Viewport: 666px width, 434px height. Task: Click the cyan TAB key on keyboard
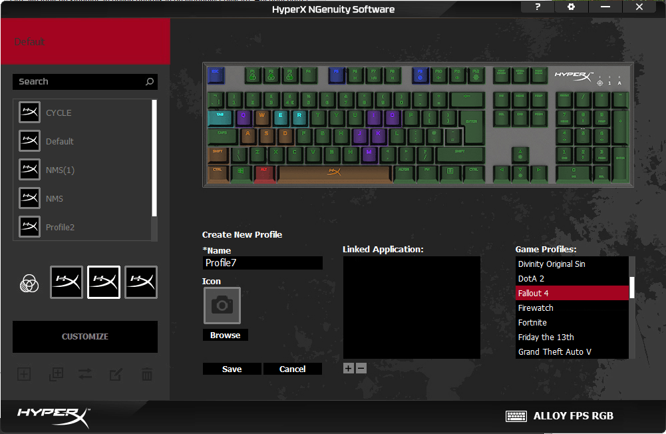tap(220, 118)
